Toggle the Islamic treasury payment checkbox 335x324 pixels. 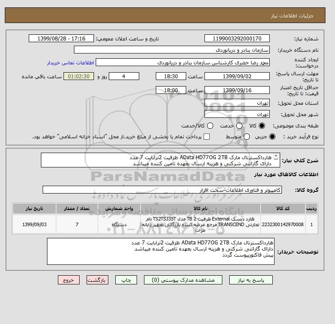tap(207, 137)
